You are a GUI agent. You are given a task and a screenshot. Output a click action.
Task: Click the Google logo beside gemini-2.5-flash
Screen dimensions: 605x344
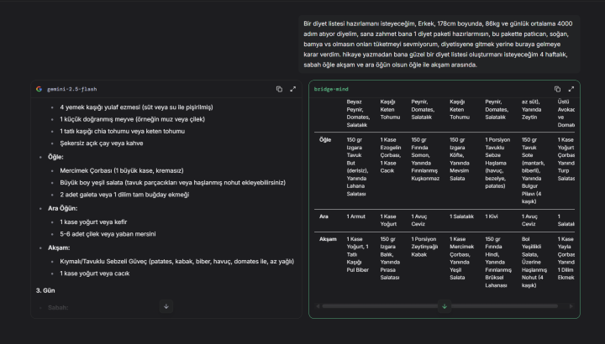pyautogui.click(x=39, y=89)
